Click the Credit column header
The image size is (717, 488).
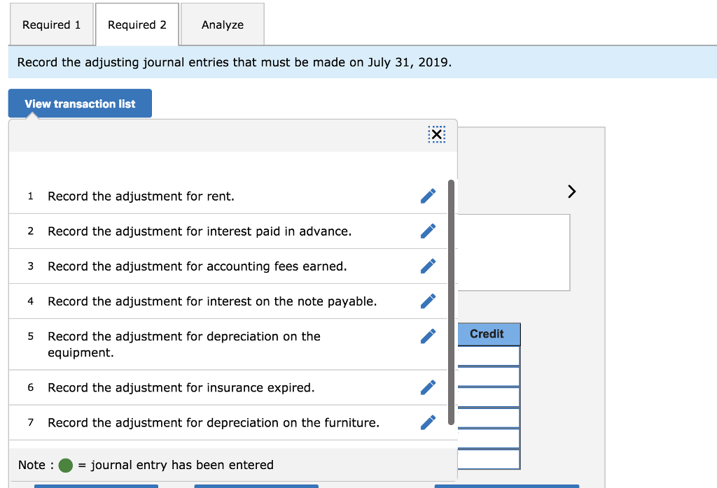pos(488,334)
